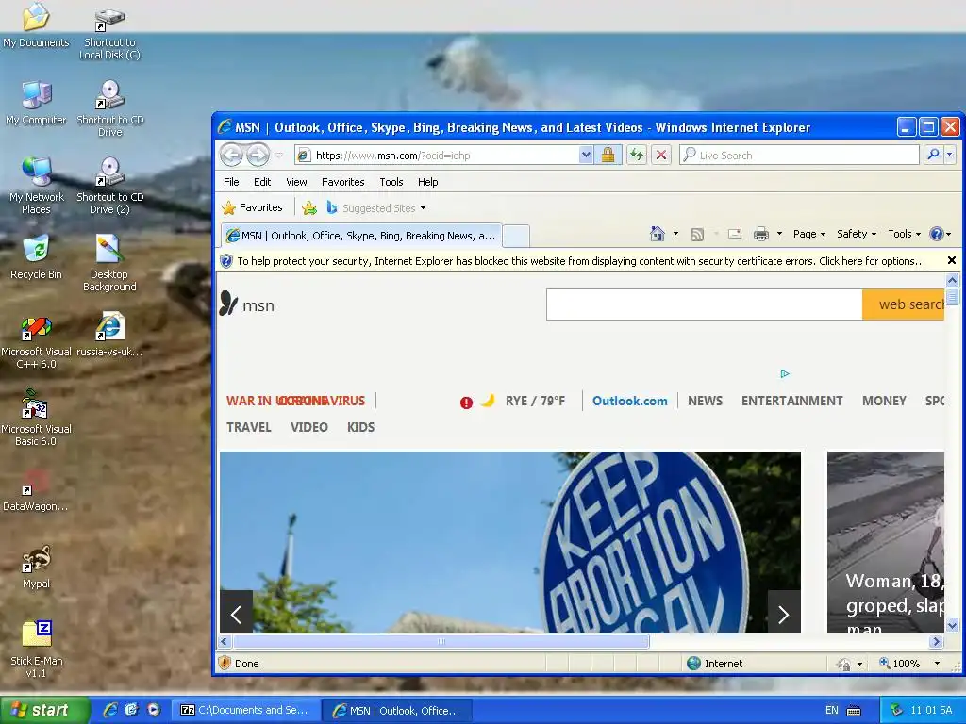Open the ENTERTAINMENT navigation link
Image resolution: width=966 pixels, height=724 pixels.
tap(791, 401)
